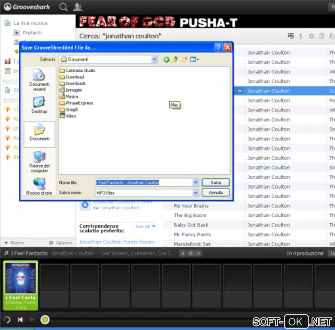
Task: Select the Downloads folder
Action: (73, 83)
